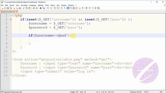
Task: Cut selection using the scissors icon
Action: click(x=24, y=8)
